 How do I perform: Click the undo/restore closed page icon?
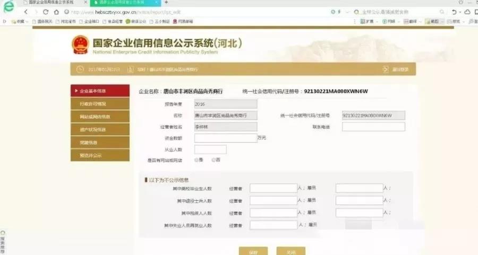pos(454,12)
